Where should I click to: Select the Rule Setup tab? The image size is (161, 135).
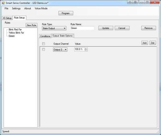pyautogui.click(x=19, y=18)
